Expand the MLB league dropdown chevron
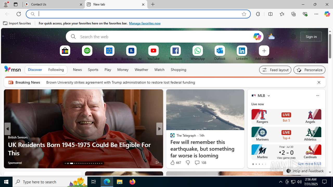Screen dimensions: 333x187 click(269, 96)
